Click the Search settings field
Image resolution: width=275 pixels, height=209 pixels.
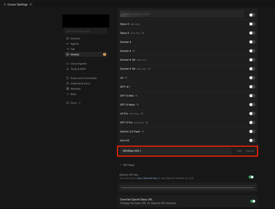(x=86, y=31)
